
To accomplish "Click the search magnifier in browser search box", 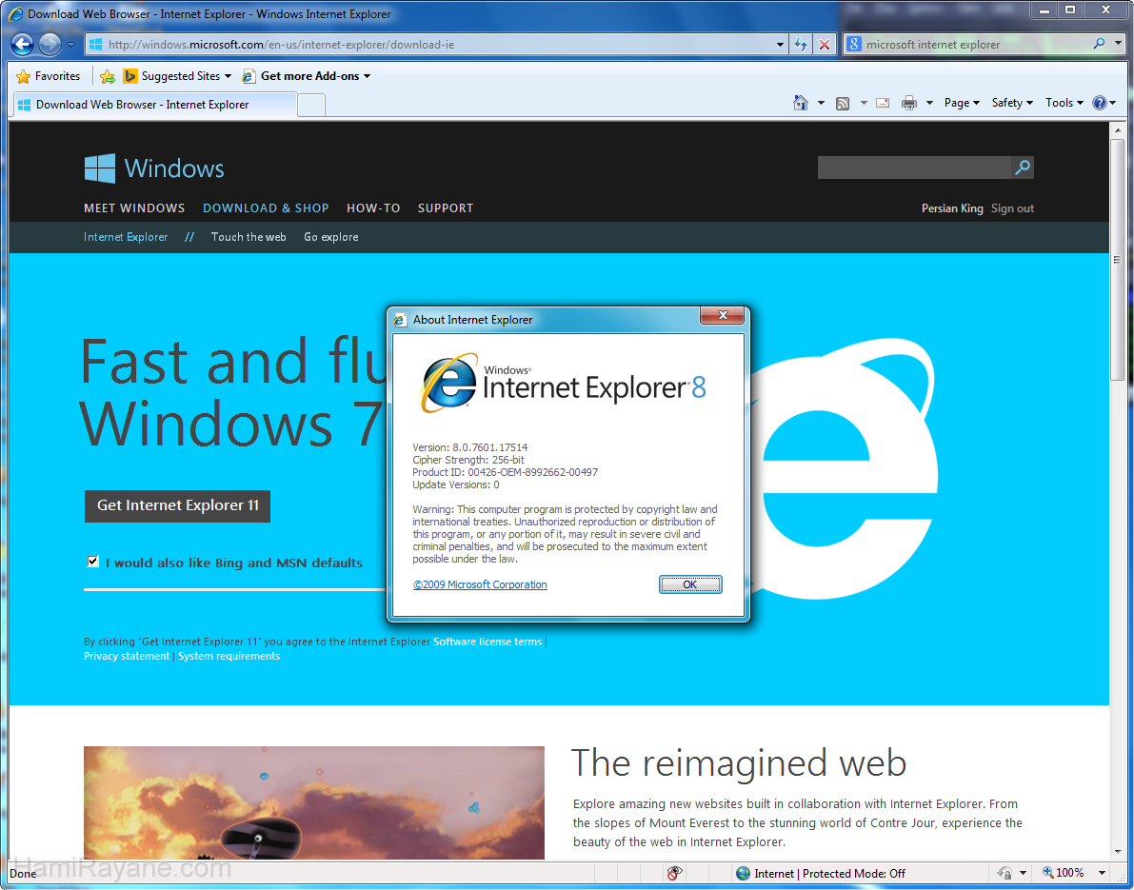I will [x=1100, y=44].
